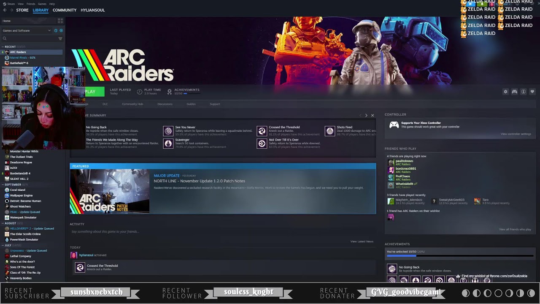The width and height of the screenshot is (540, 304).
Task: Go back with the navigation back arrow
Action: point(5,10)
